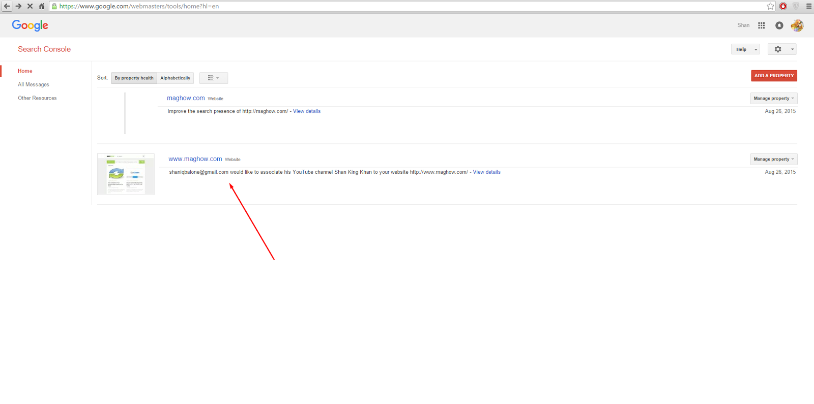814x404 pixels.
Task: Open the www.maghow.com property link
Action: [x=195, y=159]
